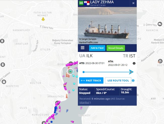Follow the Istanbul AIS source link
164x124 pixels.
click(x=84, y=102)
